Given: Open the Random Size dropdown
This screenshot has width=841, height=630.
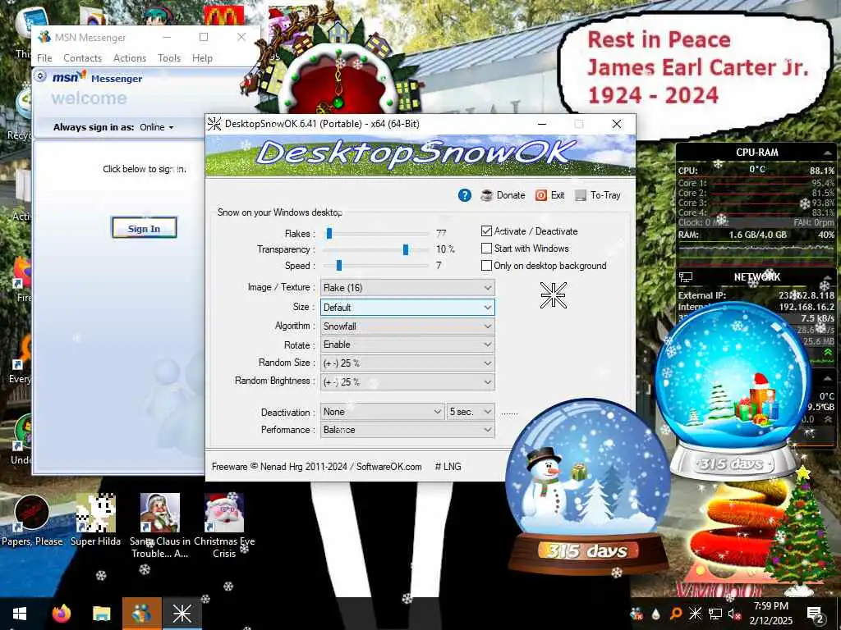Looking at the screenshot, I should tap(407, 363).
